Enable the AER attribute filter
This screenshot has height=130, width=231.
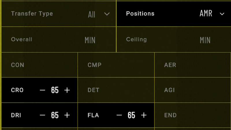pos(193,65)
